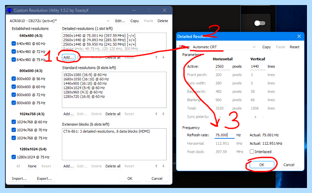Viewport: 312px width, 193px height.
Task: Uncheck 640x480 @ 60 Hz
Action: [14, 43]
